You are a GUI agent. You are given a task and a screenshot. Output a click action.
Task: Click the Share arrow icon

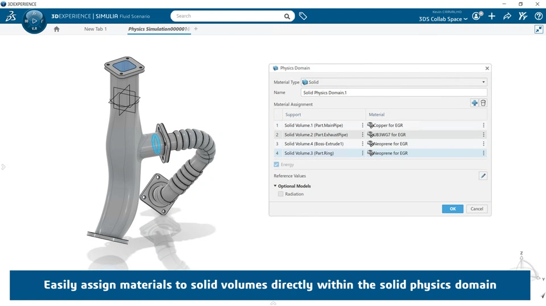pos(507,16)
